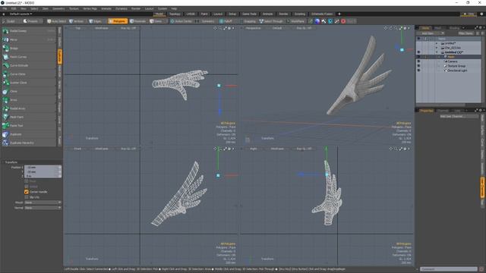Select the Patch Curves tool
The image size is (486, 273).
[x=29, y=57]
